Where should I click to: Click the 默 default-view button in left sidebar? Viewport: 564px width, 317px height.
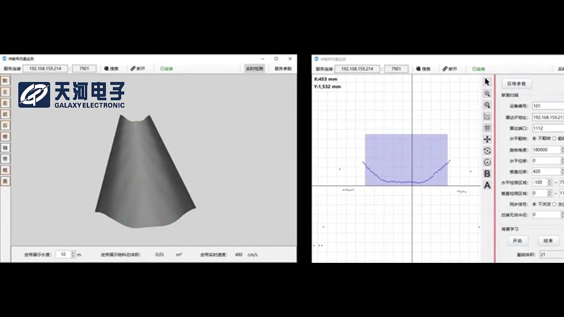point(5,81)
